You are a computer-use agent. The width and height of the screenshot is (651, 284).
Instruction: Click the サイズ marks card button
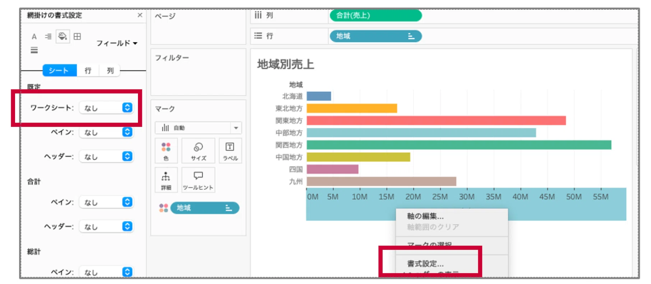point(198,151)
